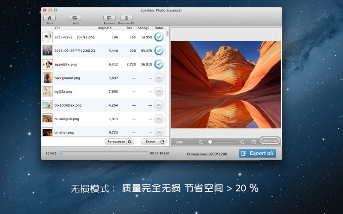Click the fit-to-window preview icon

pyautogui.click(x=253, y=142)
